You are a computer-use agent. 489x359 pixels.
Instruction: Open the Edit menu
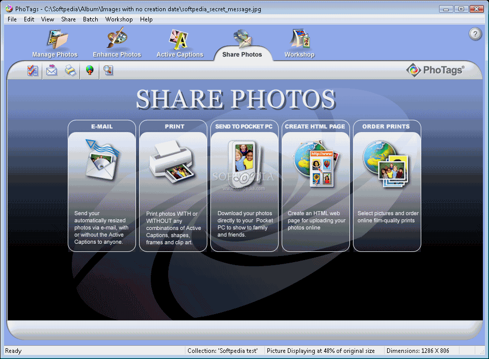(29, 19)
